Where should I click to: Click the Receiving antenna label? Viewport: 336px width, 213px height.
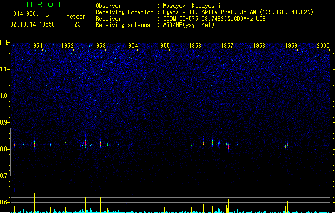click(x=123, y=25)
